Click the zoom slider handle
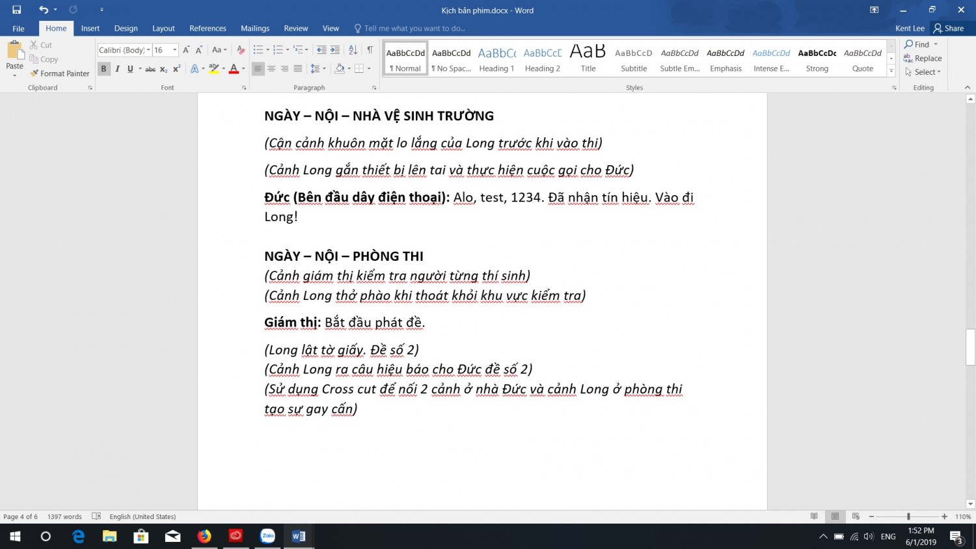 (908, 516)
